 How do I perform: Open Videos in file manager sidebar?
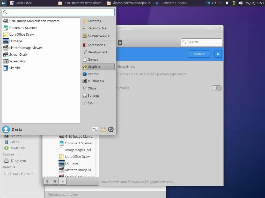pos(12,142)
